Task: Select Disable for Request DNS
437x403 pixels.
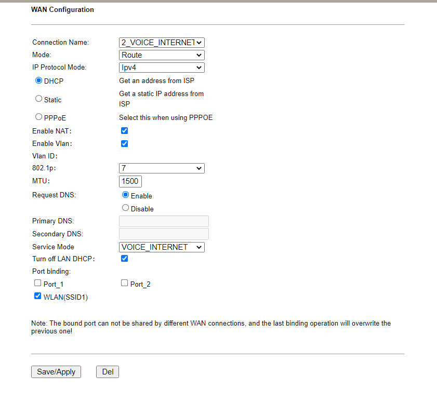Action: click(x=125, y=208)
